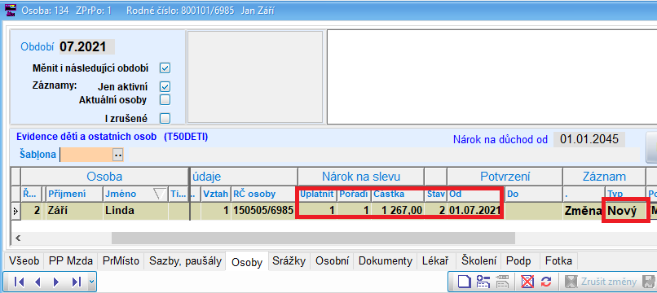Open the PrMísto tab

[x=121, y=261]
